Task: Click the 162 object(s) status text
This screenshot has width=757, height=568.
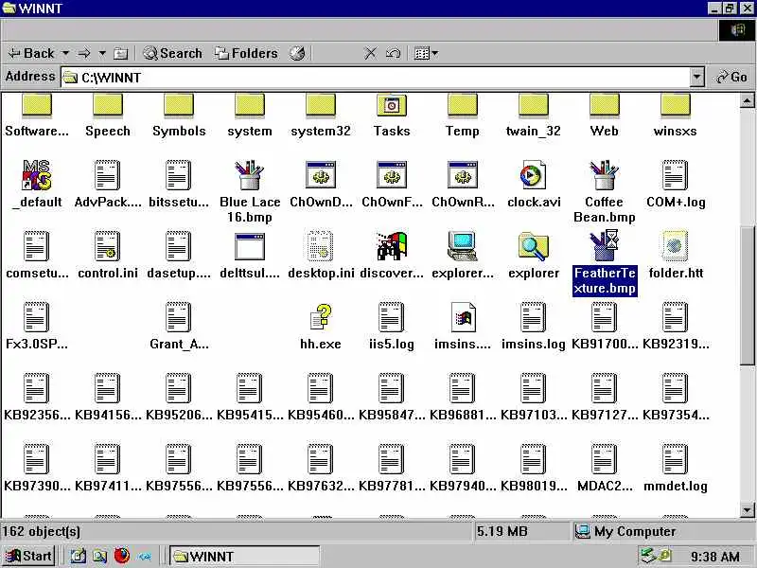Action: [41, 531]
